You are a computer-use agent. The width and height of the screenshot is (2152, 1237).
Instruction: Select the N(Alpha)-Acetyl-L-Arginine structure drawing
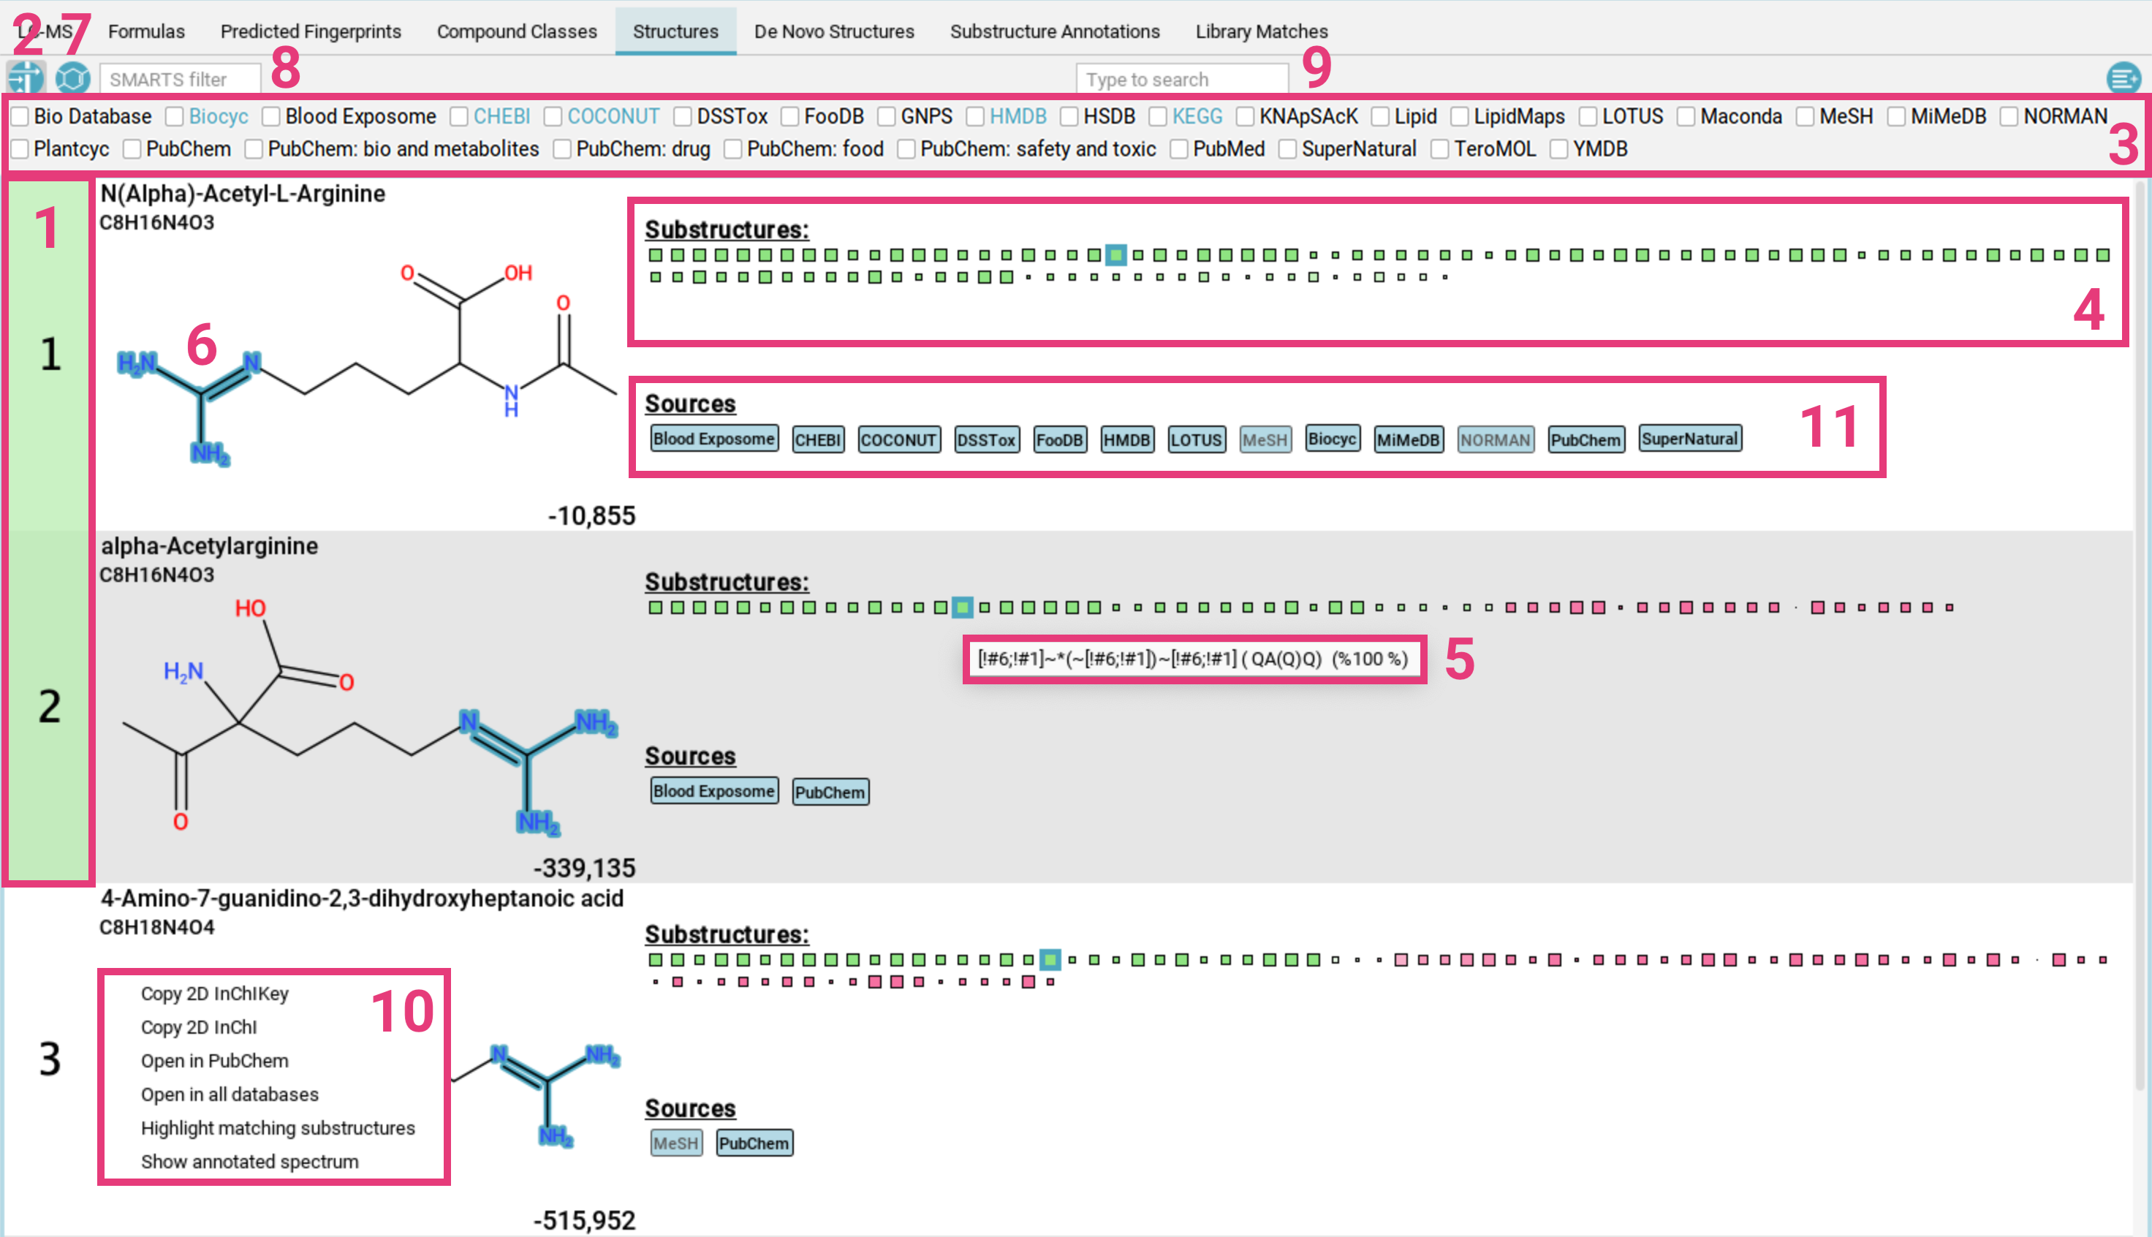(x=365, y=366)
